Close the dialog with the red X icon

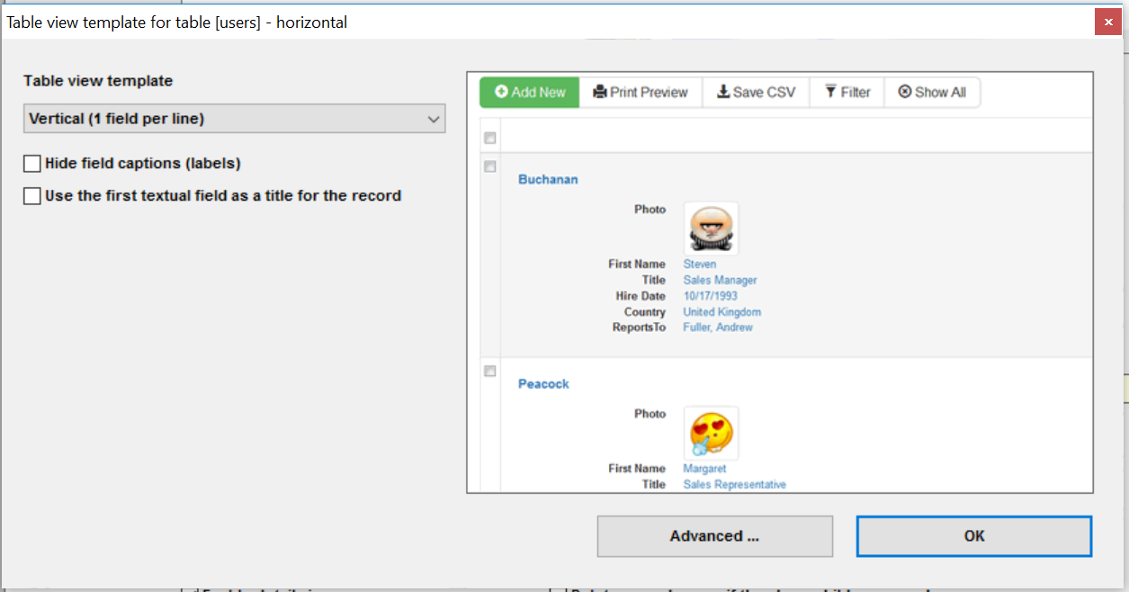(1107, 21)
